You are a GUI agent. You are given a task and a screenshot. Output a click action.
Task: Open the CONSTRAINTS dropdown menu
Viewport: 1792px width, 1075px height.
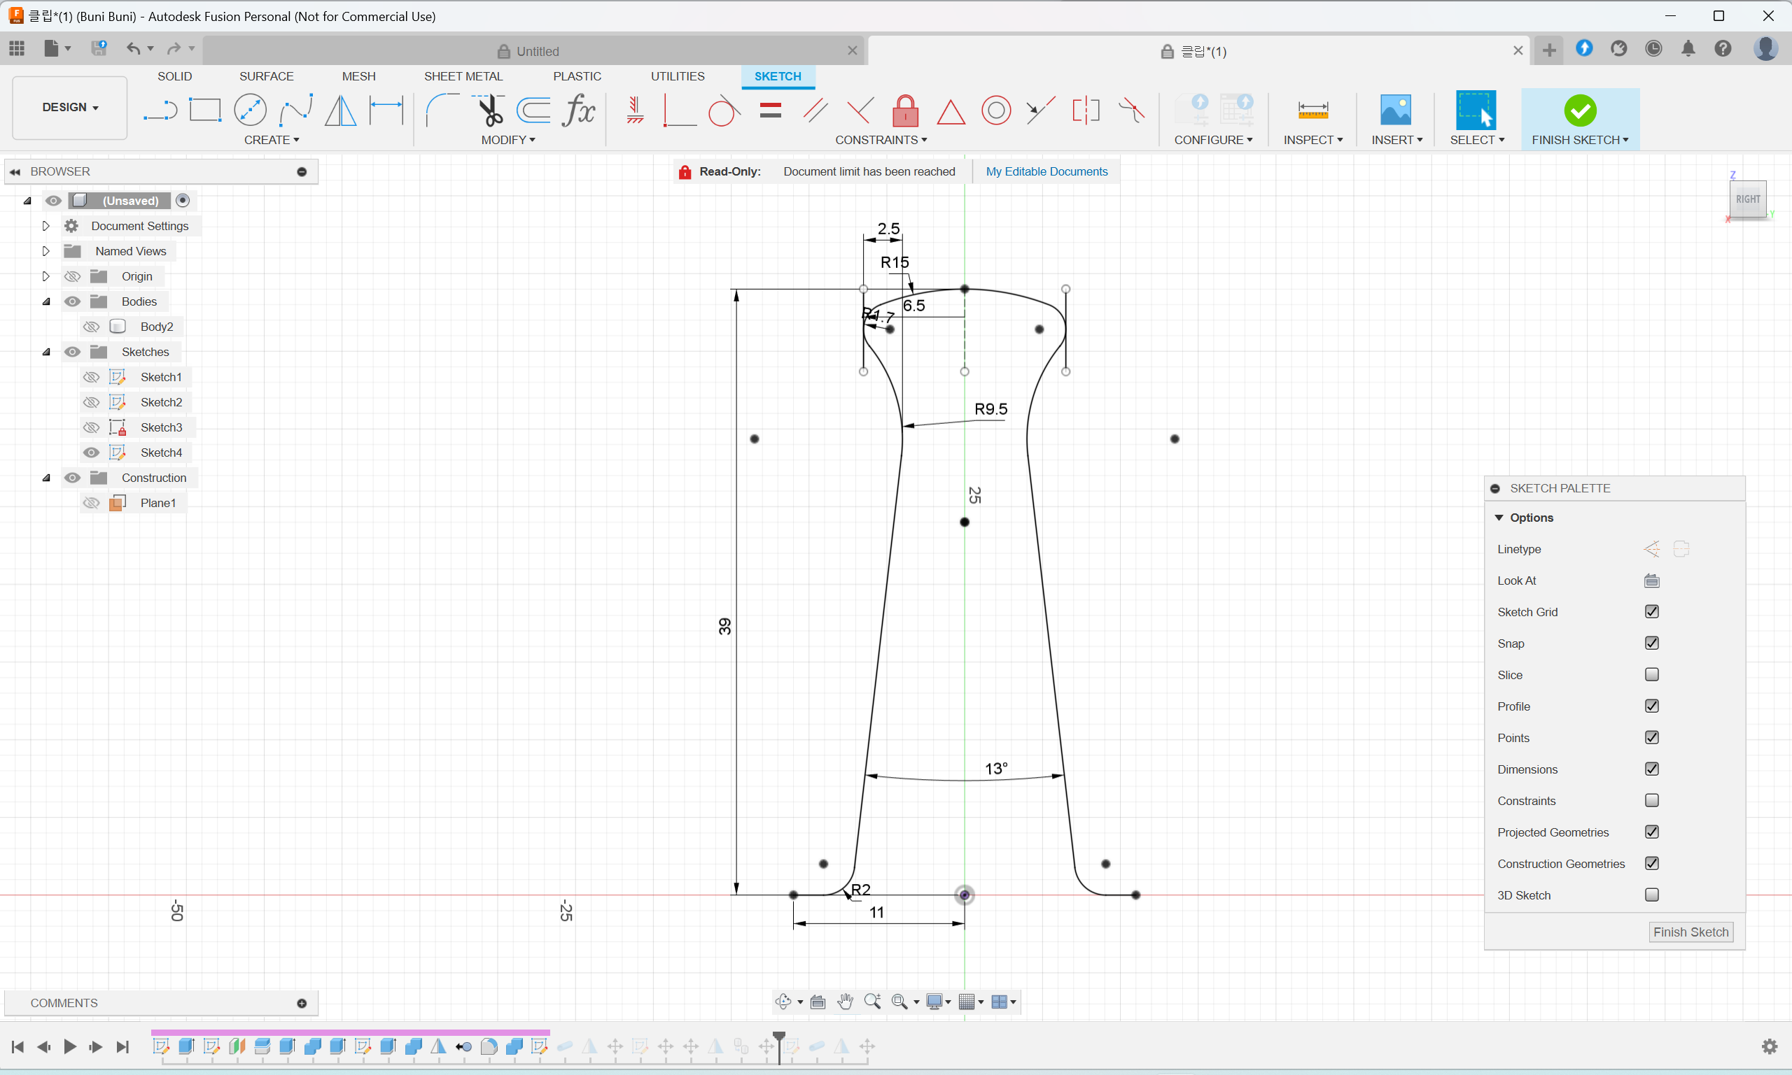880,140
